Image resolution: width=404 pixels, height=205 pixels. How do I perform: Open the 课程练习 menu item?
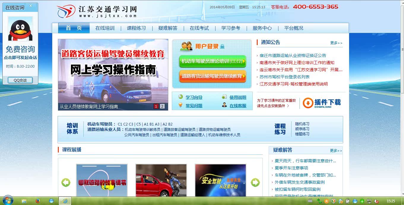[136, 28]
